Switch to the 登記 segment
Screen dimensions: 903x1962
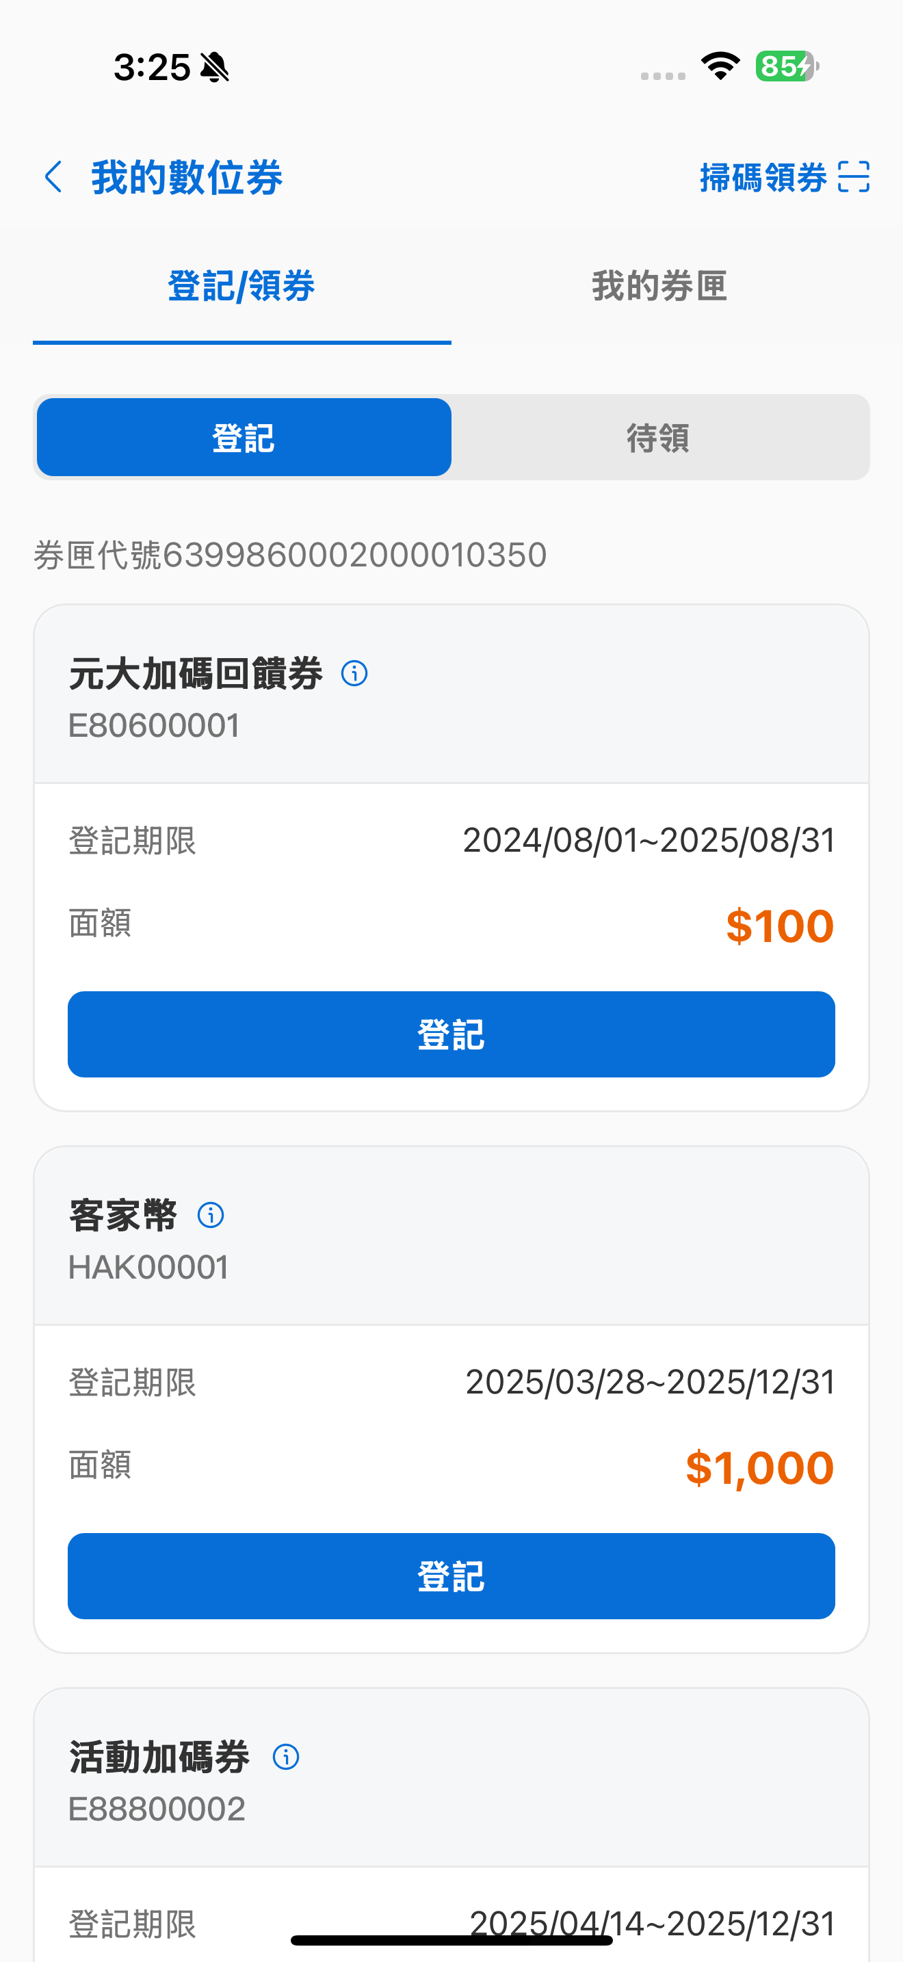click(244, 437)
